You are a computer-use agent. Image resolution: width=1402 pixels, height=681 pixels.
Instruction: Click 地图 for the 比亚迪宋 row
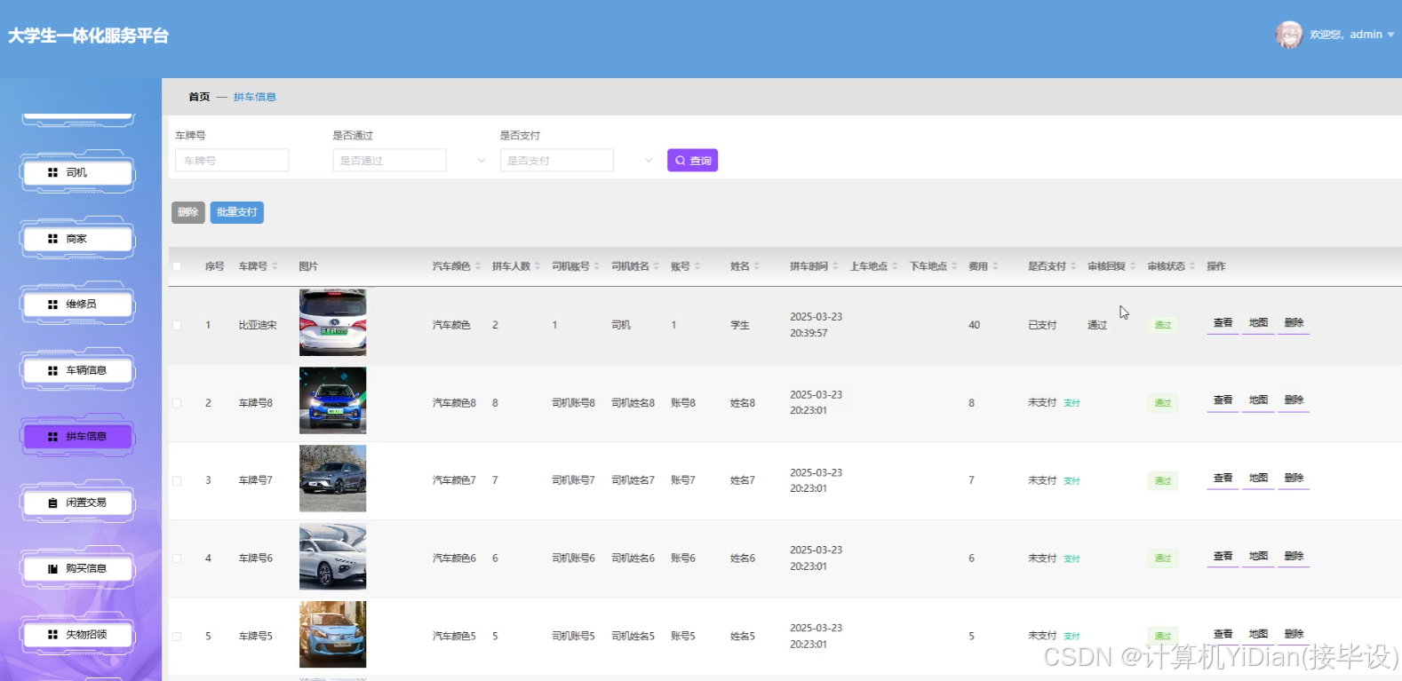pyautogui.click(x=1258, y=323)
